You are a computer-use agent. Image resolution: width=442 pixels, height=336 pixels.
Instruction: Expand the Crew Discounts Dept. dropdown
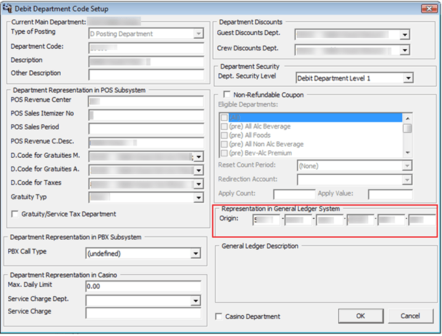405,50
